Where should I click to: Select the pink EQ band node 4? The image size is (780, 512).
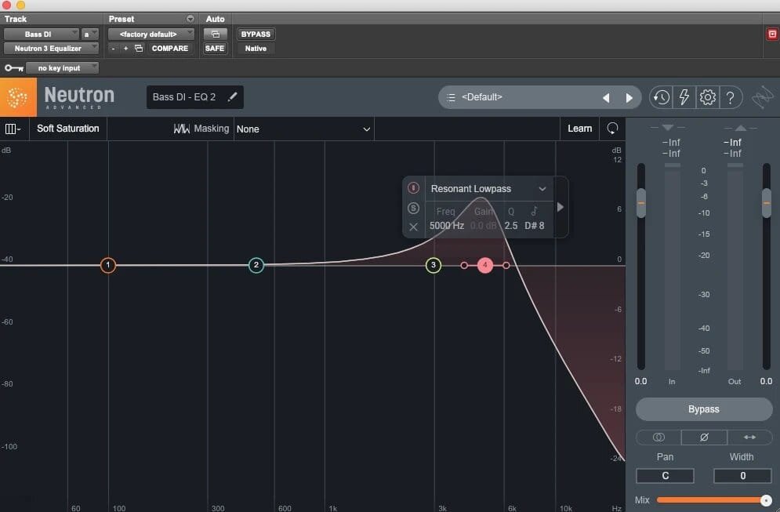(485, 265)
